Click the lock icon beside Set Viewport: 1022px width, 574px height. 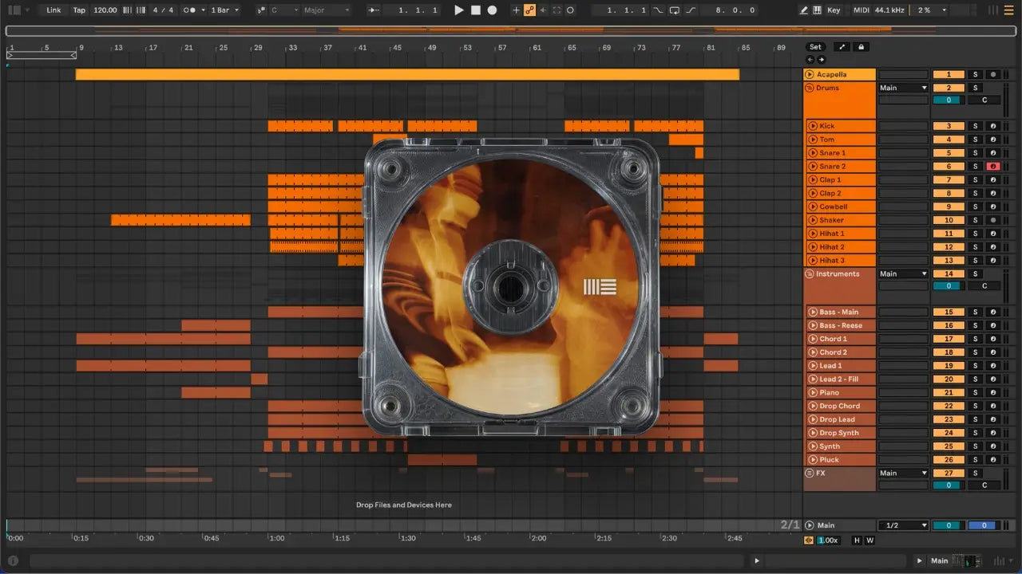(861, 47)
